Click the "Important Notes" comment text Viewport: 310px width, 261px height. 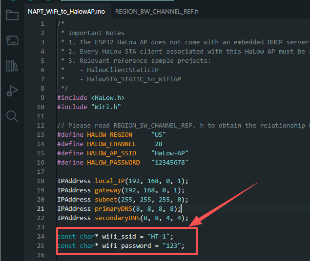pos(97,33)
